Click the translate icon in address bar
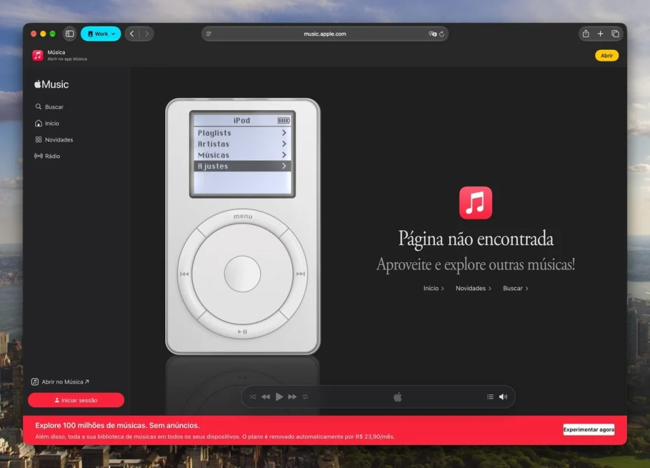This screenshot has height=468, width=650. tap(432, 34)
